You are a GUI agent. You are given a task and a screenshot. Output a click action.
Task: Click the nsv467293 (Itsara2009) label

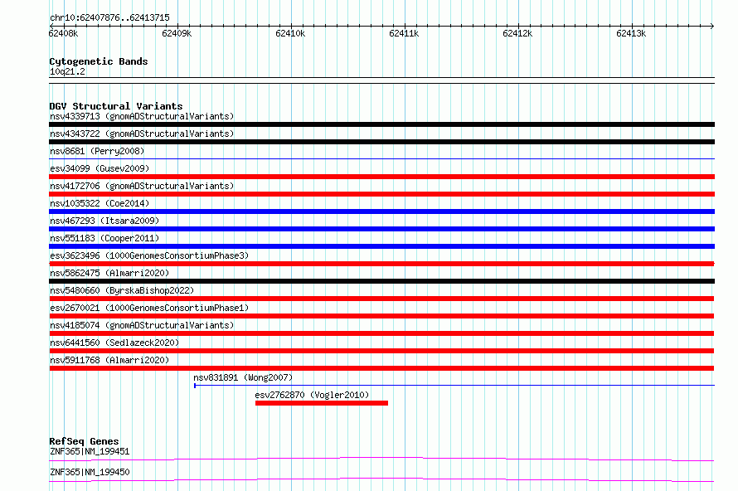click(104, 221)
